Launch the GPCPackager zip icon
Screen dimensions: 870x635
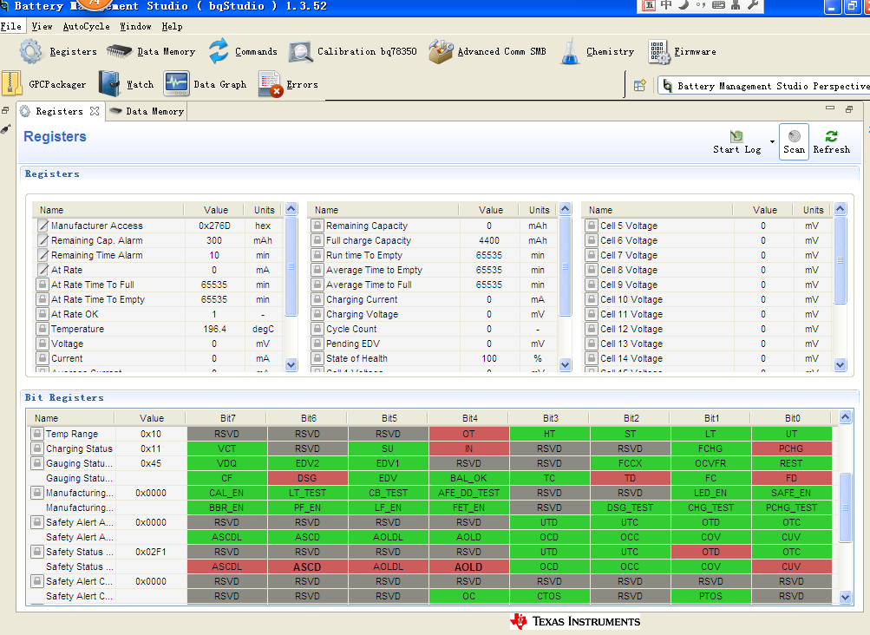coord(11,84)
